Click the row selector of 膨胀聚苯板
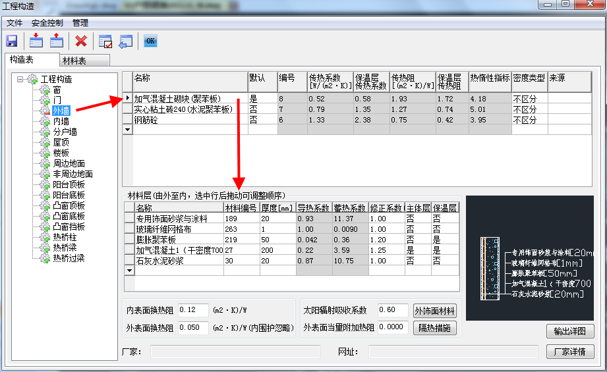This screenshot has height=372, width=607. point(130,240)
